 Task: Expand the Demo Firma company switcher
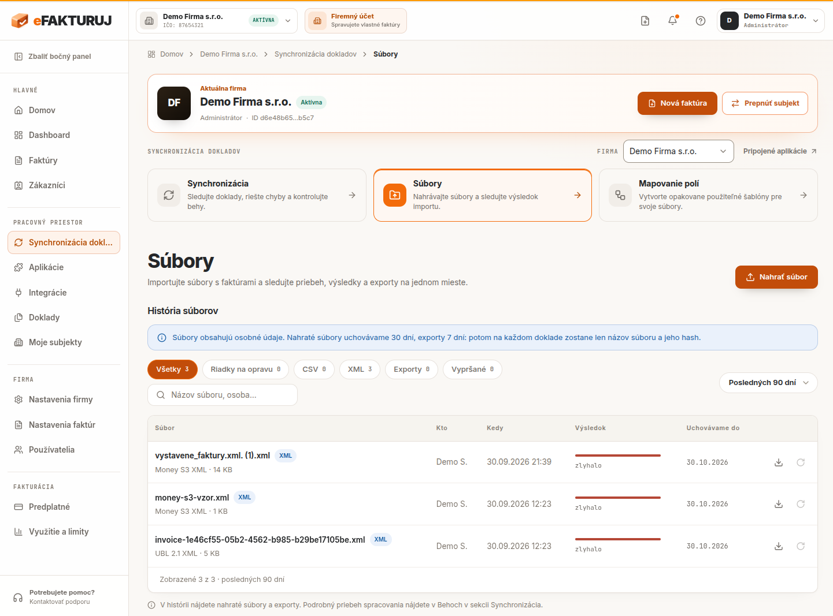click(x=217, y=21)
